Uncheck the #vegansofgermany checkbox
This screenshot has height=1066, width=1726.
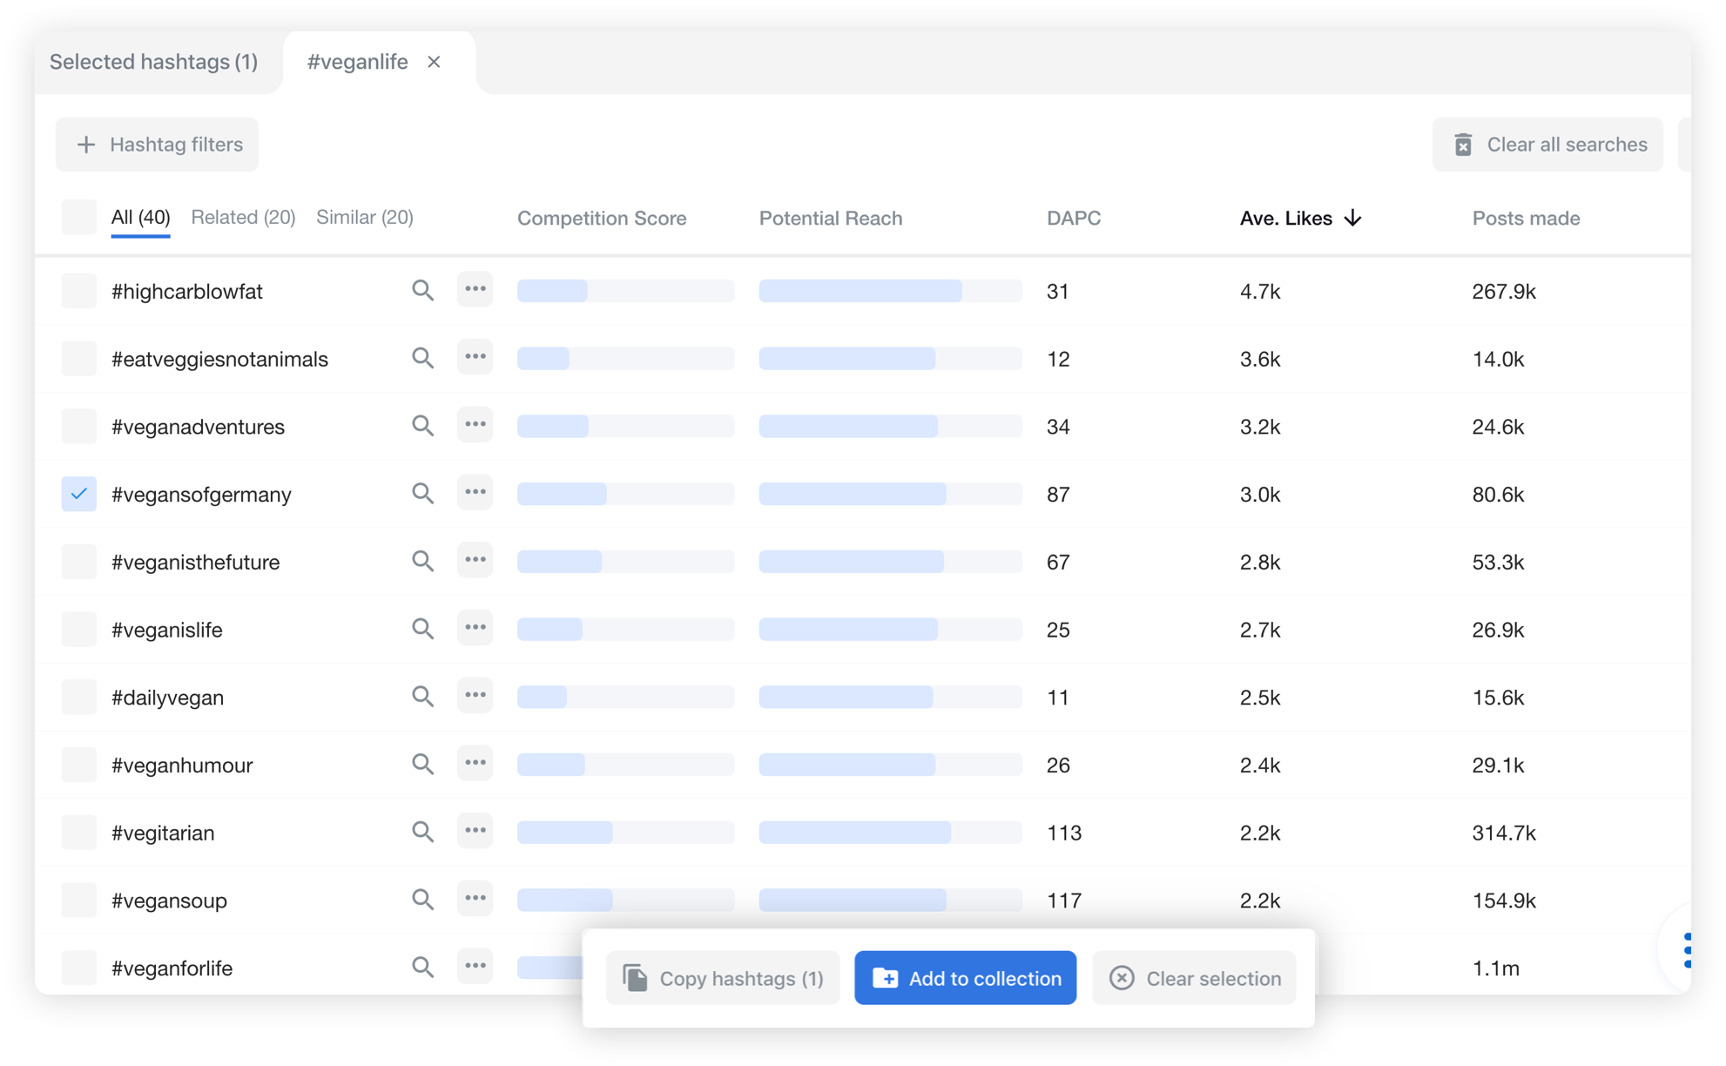pyautogui.click(x=78, y=494)
